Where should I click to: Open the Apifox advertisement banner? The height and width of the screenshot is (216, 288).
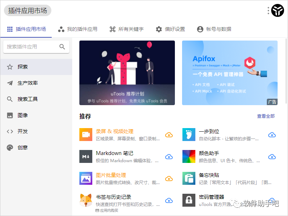pyautogui.click(x=230, y=73)
